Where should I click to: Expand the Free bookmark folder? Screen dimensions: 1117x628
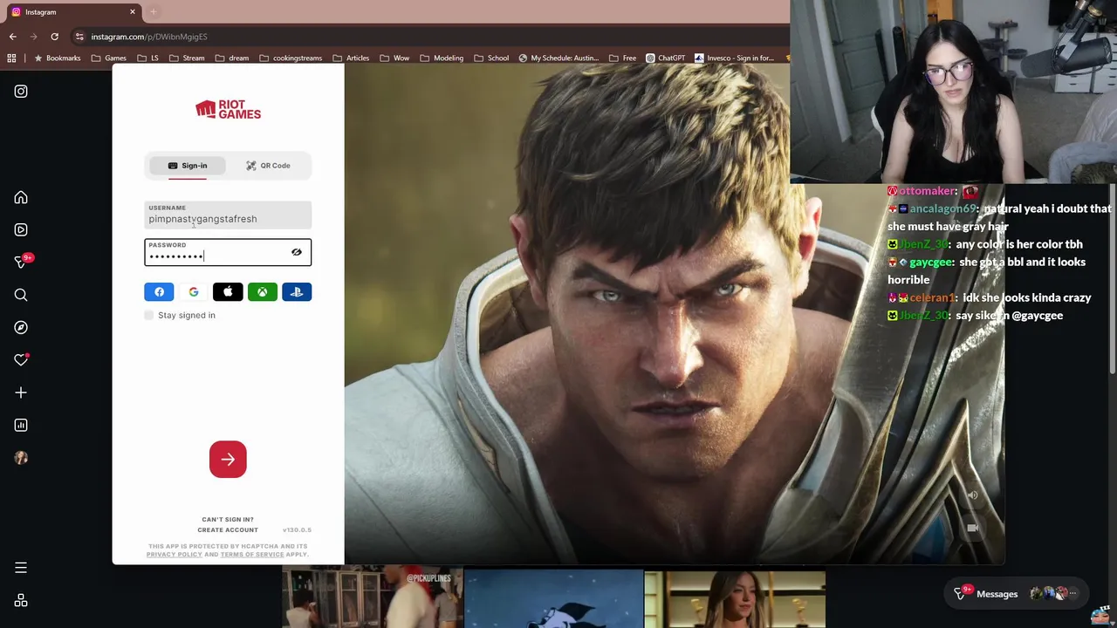(622, 58)
